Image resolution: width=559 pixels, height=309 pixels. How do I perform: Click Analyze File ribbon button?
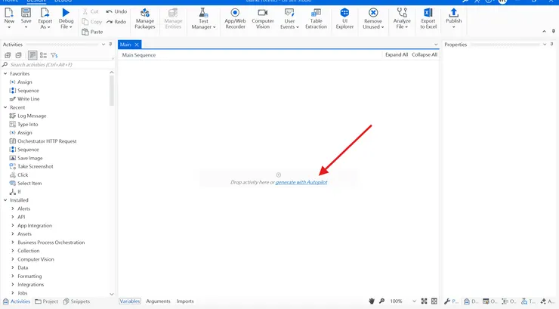(x=402, y=18)
